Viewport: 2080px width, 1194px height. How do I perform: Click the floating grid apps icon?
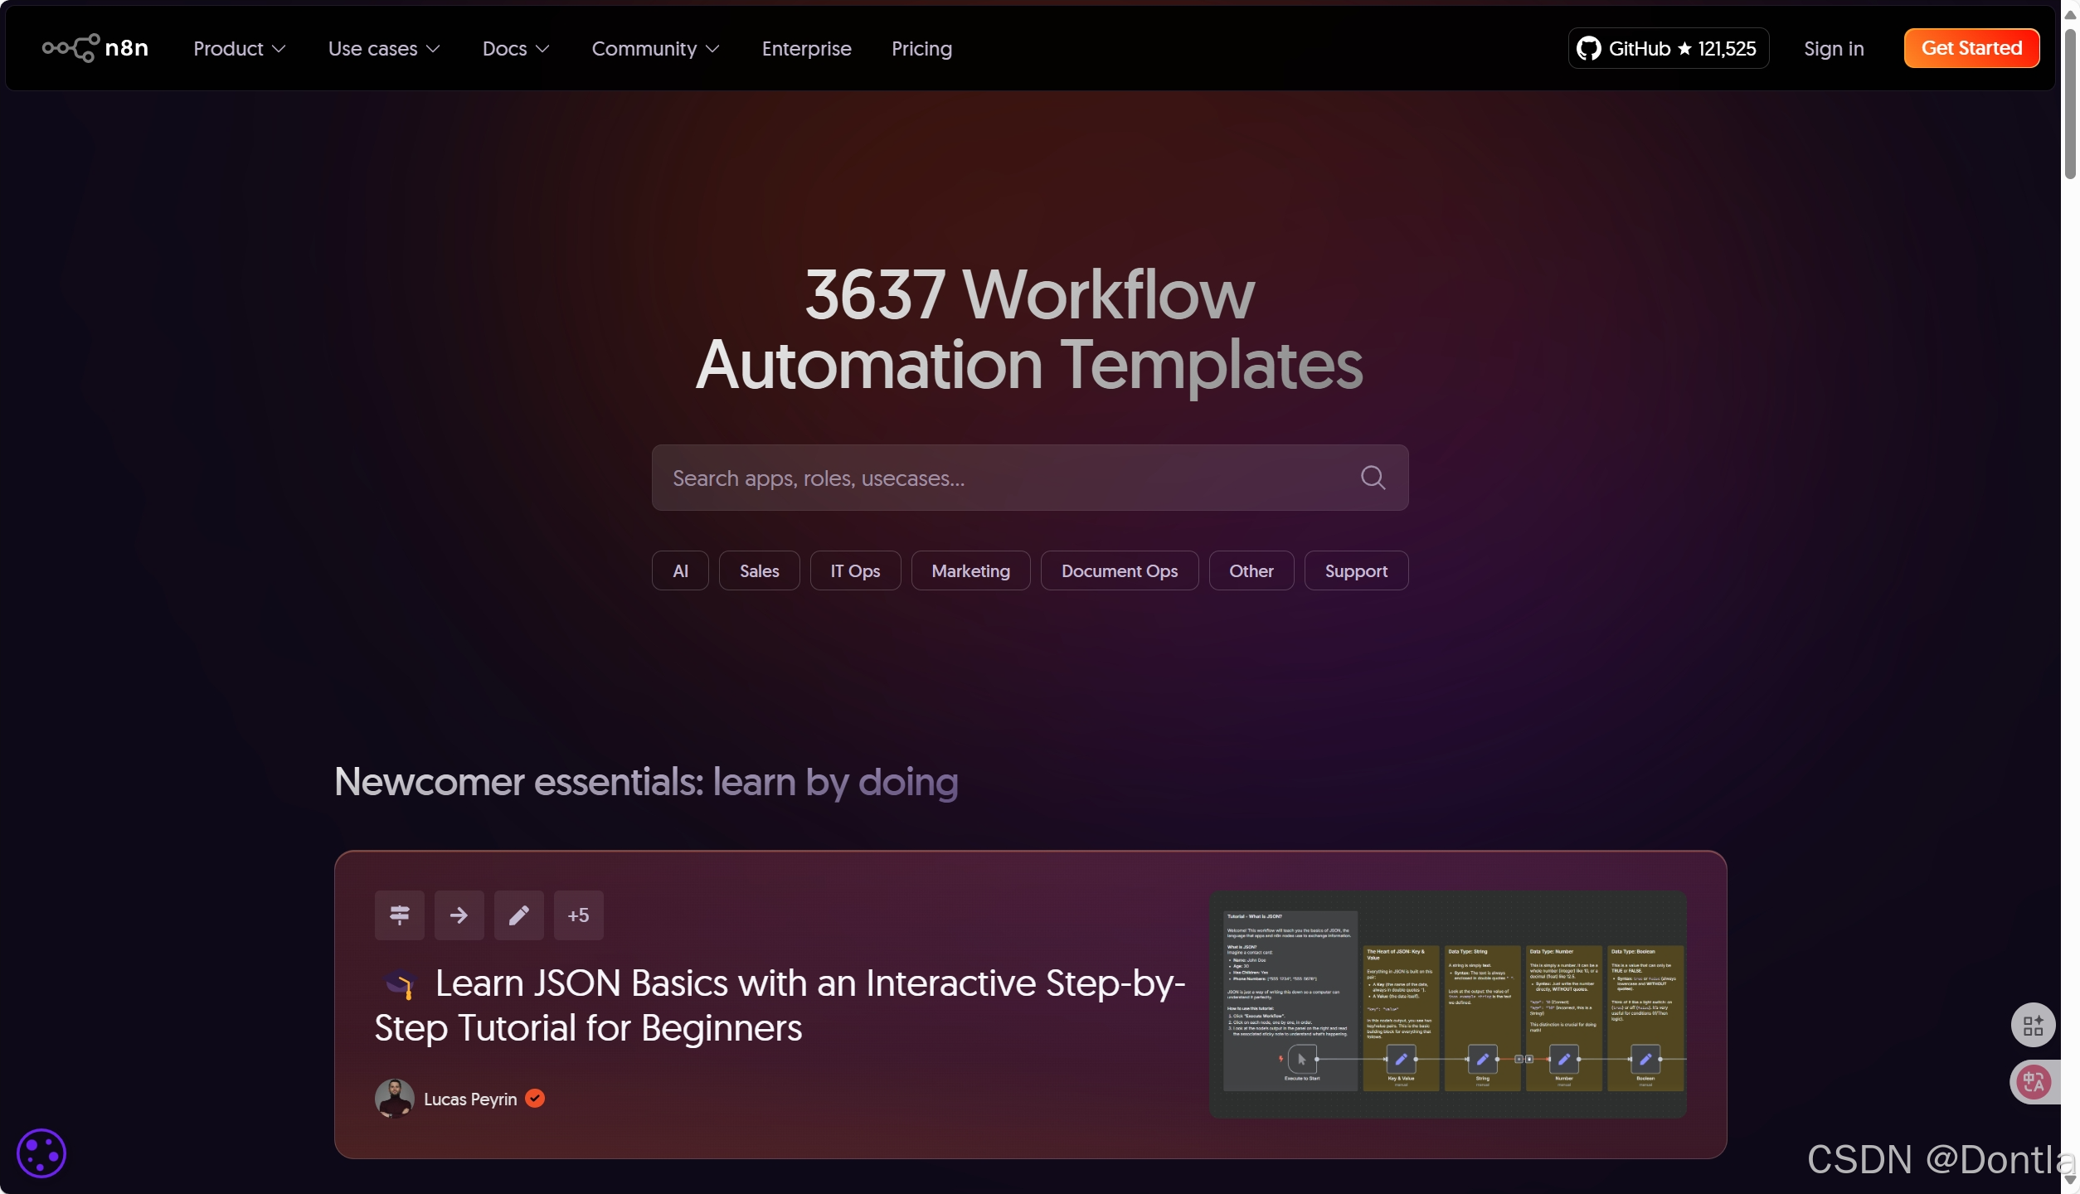pos(2033,1026)
